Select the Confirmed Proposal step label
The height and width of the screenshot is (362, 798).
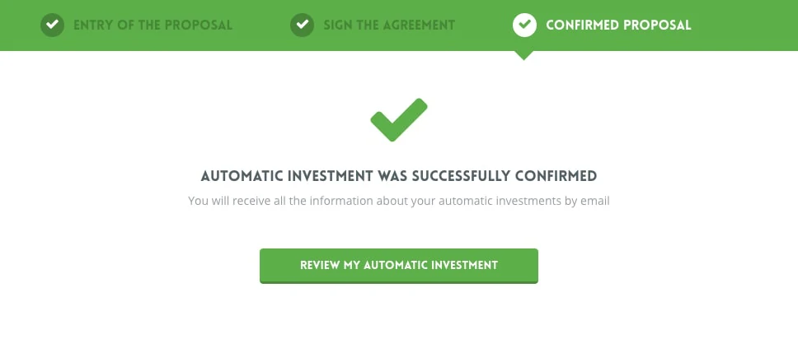click(618, 25)
